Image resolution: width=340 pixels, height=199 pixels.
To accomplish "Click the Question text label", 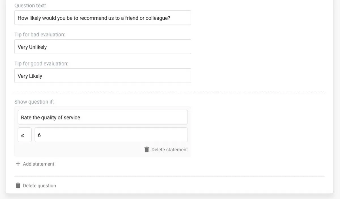I will (30, 6).
